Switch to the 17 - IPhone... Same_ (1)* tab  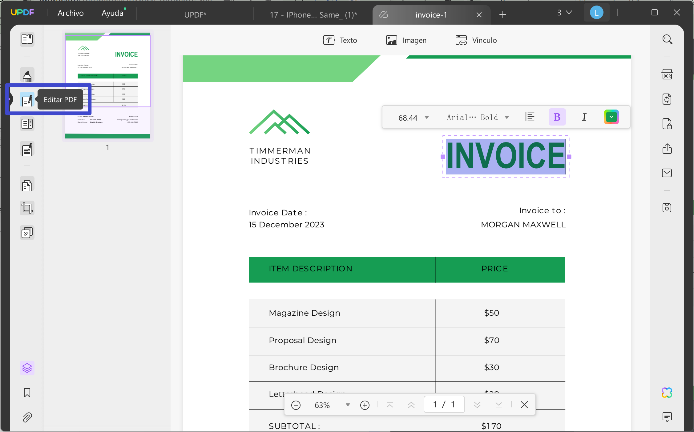pyautogui.click(x=313, y=15)
